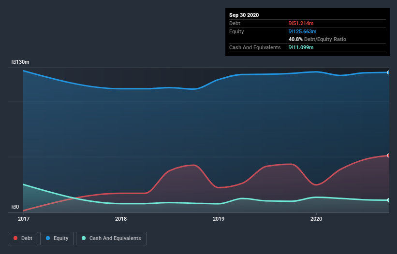Select the Debt endpoint marker on chart

pyautogui.click(x=389, y=155)
